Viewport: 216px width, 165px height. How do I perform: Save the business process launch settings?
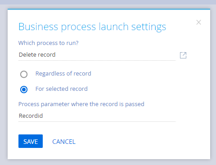click(x=31, y=141)
